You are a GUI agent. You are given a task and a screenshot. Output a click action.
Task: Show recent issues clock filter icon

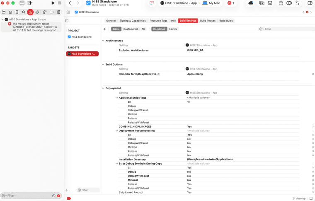click(53, 196)
